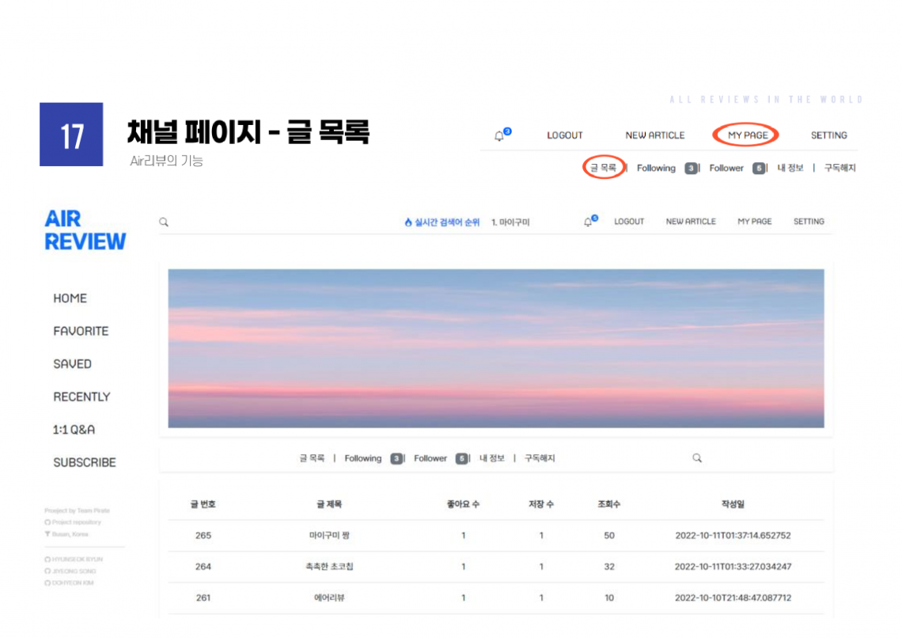Click LOGOUT in main page header
Viewport: 902px width, 638px height.
tap(629, 222)
